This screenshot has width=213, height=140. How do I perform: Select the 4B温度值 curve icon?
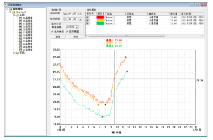[x=21, y=47]
